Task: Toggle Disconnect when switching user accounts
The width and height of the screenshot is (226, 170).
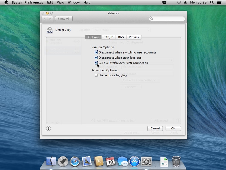Action: pos(96,52)
